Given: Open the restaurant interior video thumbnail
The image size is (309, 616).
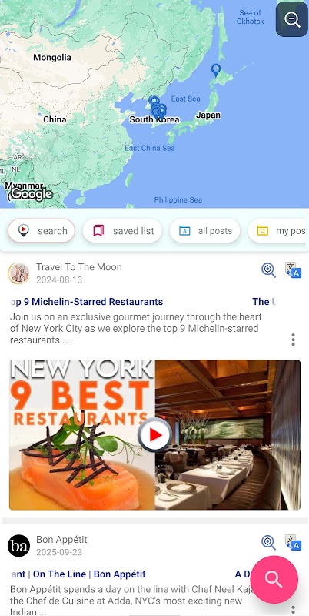Looking at the screenshot, I should point(228,435).
